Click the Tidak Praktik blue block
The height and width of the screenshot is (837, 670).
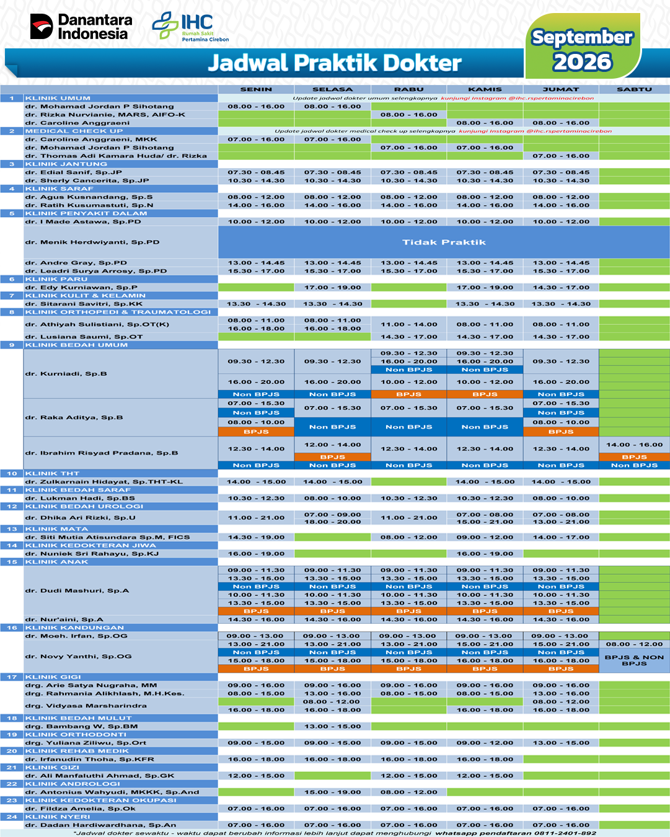coord(444,242)
